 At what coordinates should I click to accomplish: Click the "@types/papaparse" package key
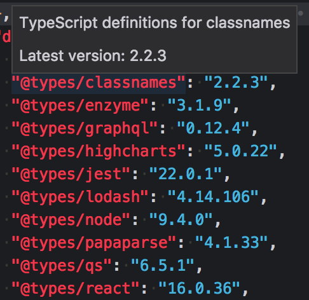pos(94,243)
